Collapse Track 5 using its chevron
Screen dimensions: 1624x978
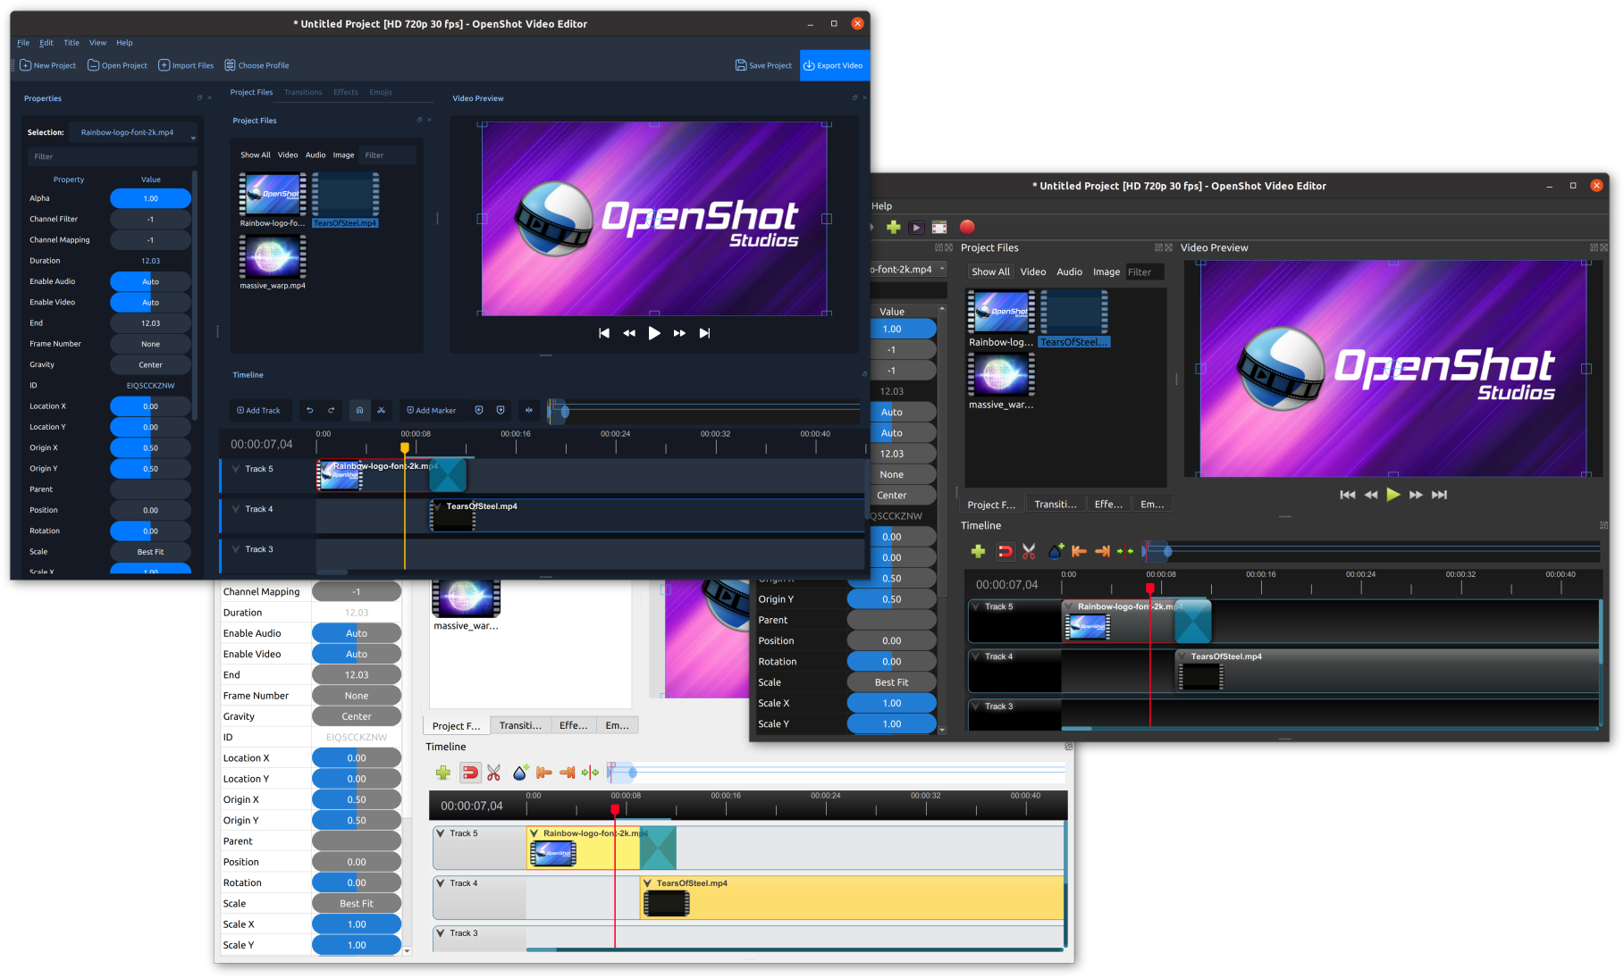click(x=234, y=468)
